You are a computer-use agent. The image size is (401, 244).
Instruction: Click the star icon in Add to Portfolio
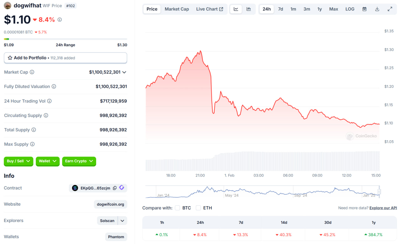(x=10, y=58)
